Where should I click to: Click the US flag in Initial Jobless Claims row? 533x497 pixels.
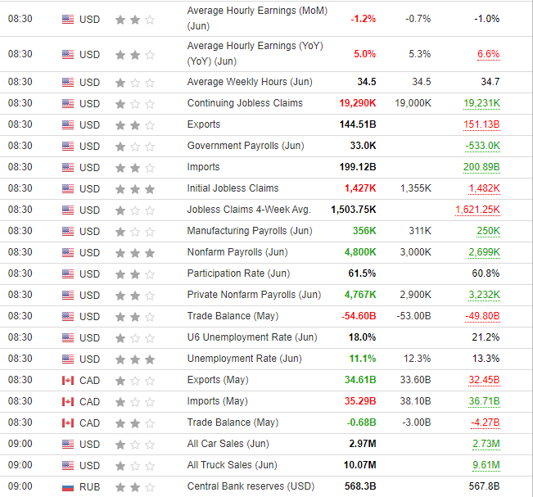(68, 188)
